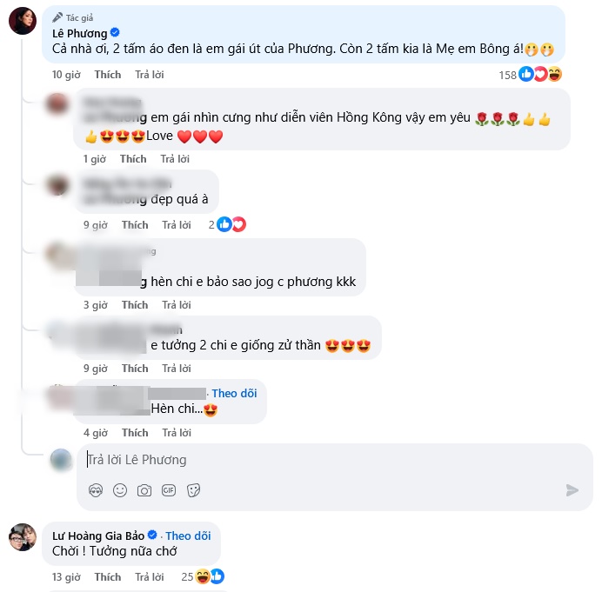The image size is (602, 592).
Task: Attach photo using camera icon
Action: coord(144,490)
